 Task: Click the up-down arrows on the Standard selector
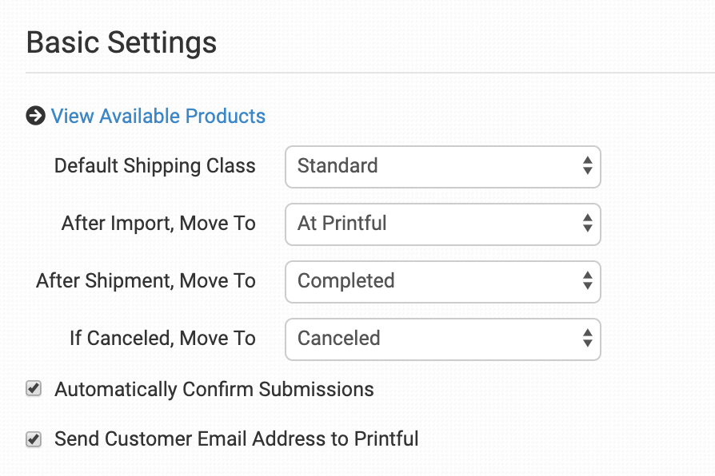pyautogui.click(x=588, y=166)
